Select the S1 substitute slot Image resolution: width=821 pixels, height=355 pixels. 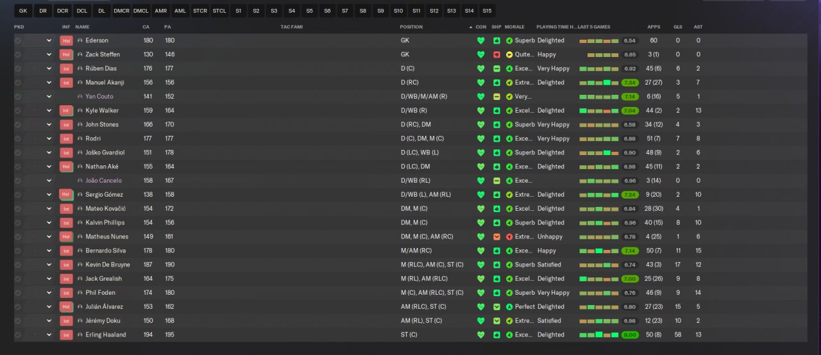(x=239, y=11)
